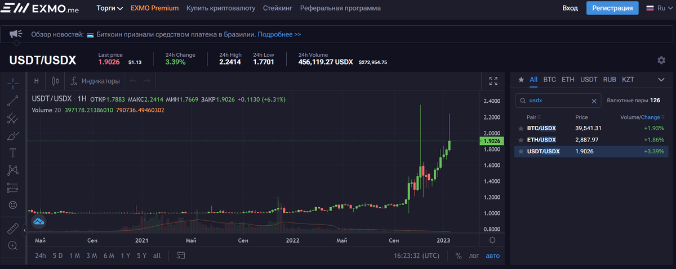
Task: Set chart range to 6M
Action: [x=109, y=256]
